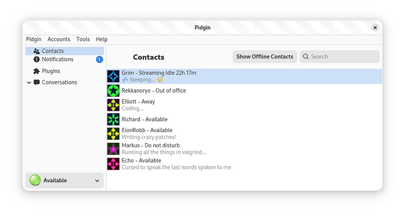The height and width of the screenshot is (216, 405).
Task: Click 'Writing crazy patches!' status message
Action: click(x=149, y=137)
